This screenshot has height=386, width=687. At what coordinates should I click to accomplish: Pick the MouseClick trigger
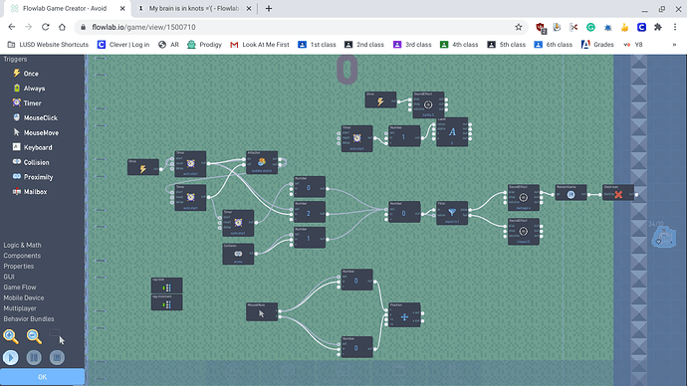pyautogui.click(x=35, y=117)
